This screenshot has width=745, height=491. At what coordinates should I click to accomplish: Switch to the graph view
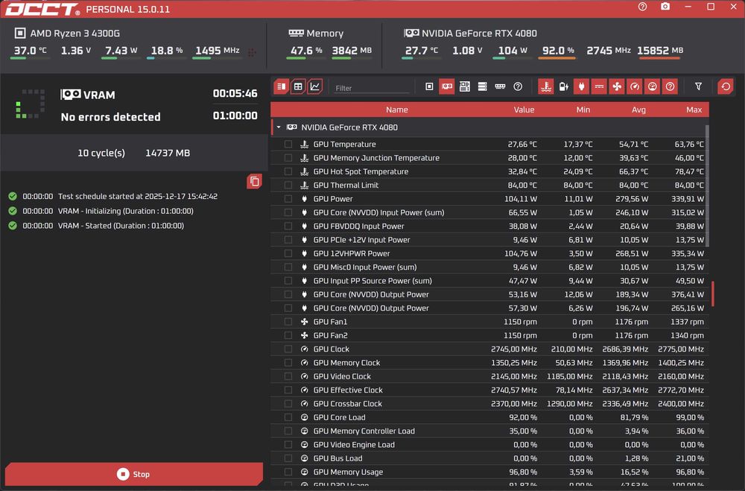(x=314, y=86)
